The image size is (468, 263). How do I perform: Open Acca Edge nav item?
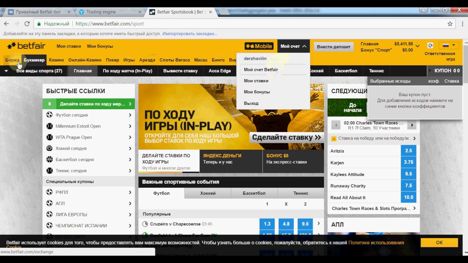coord(220,71)
